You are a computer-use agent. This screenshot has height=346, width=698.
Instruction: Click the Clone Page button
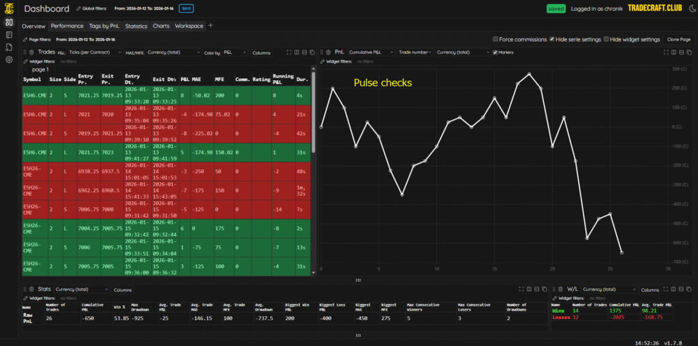pos(678,39)
